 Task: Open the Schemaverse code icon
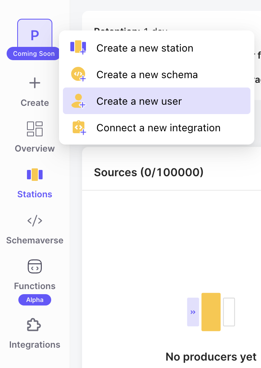35,221
